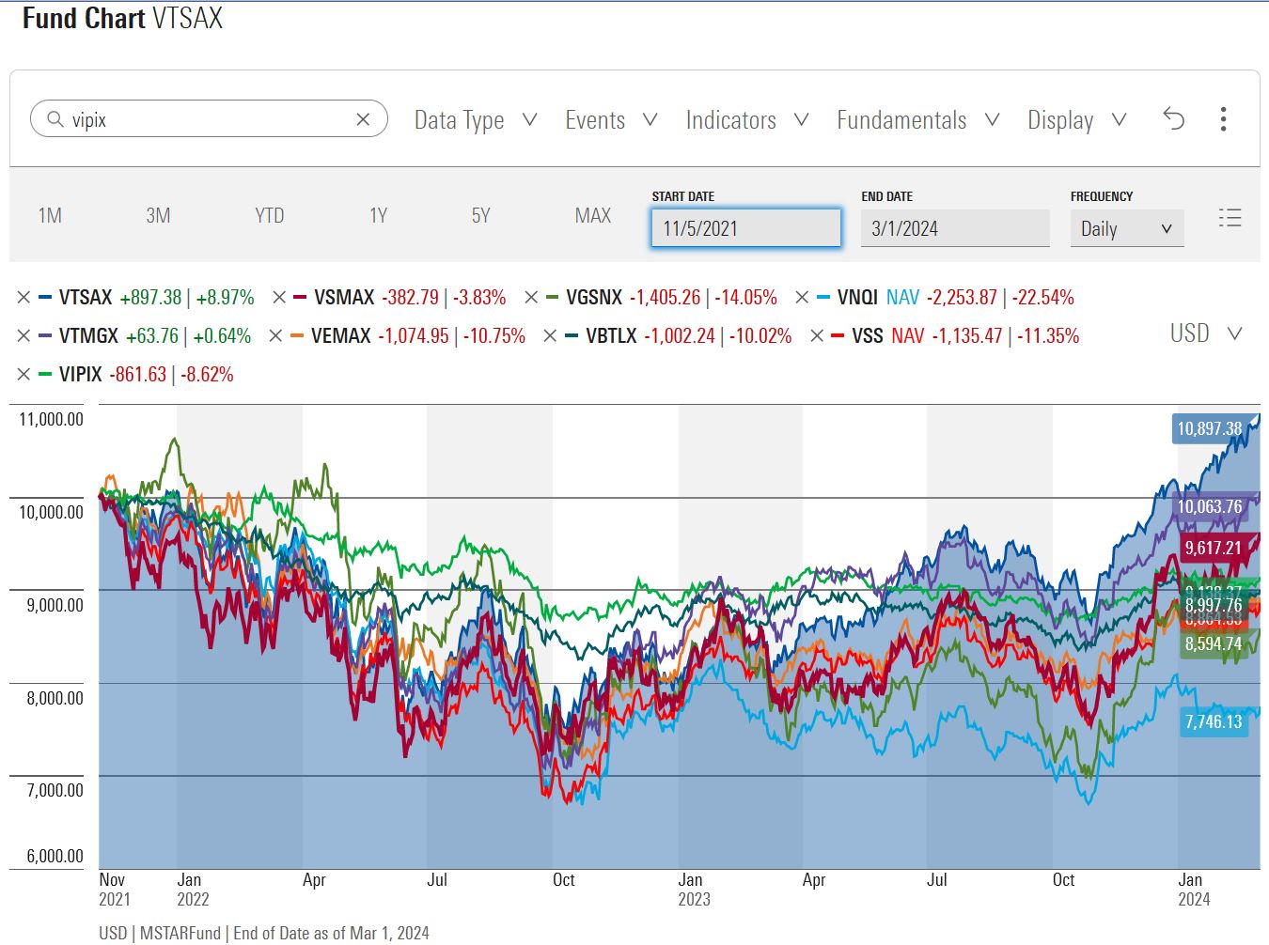This screenshot has height=945, width=1269.
Task: Open the three-dot more options menu
Action: [1223, 119]
